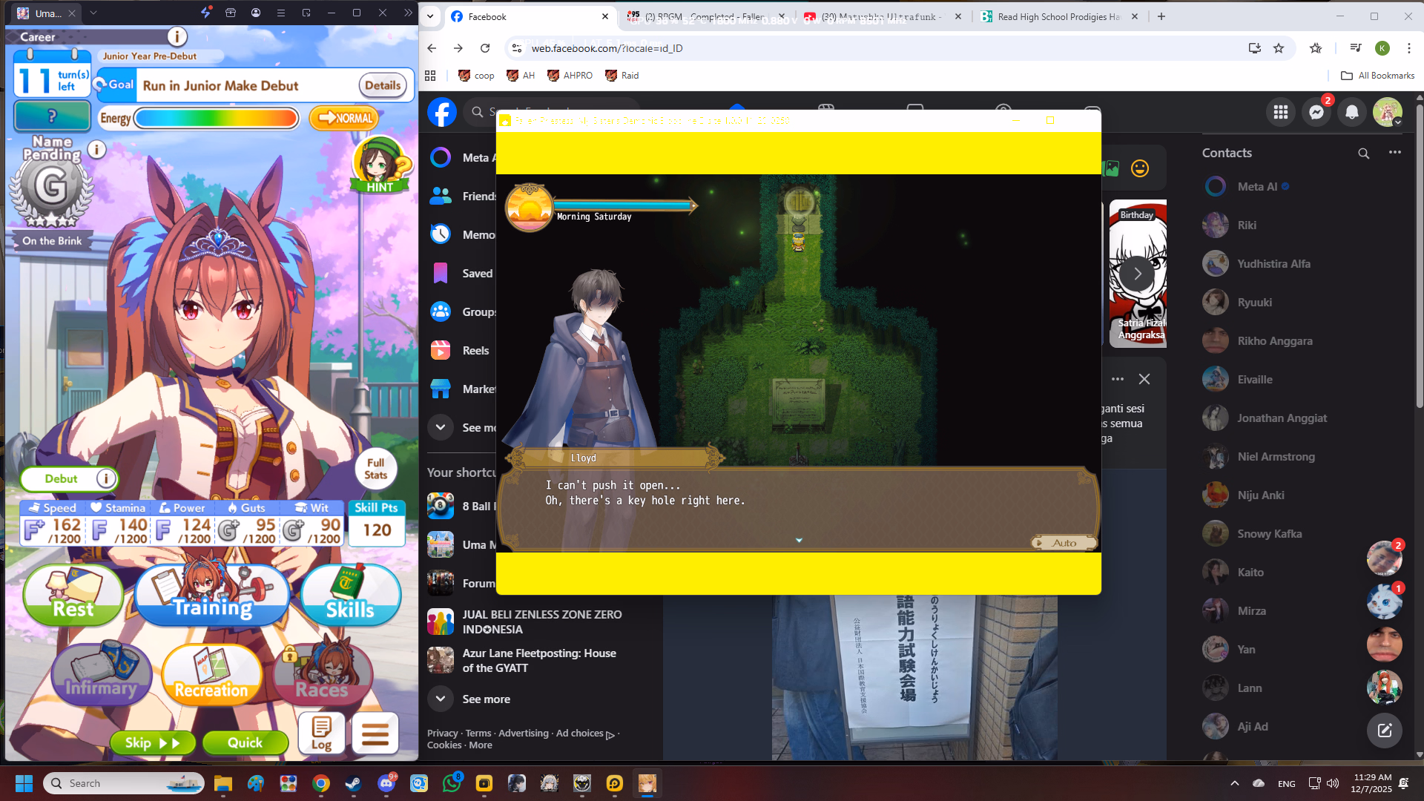1424x801 pixels.
Task: Open the game Log icon
Action: 321,734
